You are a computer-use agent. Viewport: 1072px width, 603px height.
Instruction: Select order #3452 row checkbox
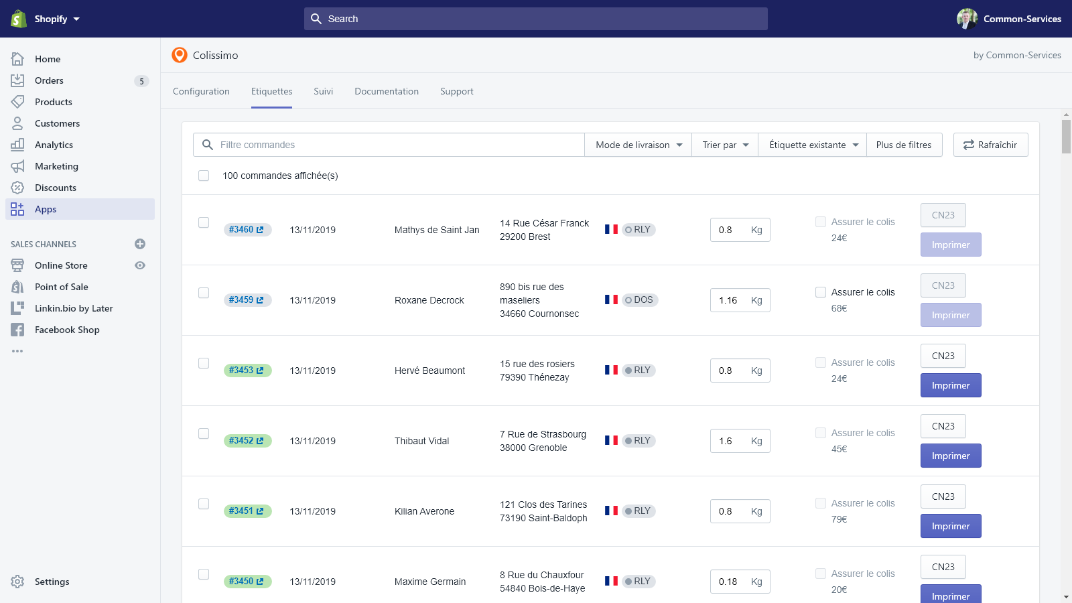click(204, 433)
